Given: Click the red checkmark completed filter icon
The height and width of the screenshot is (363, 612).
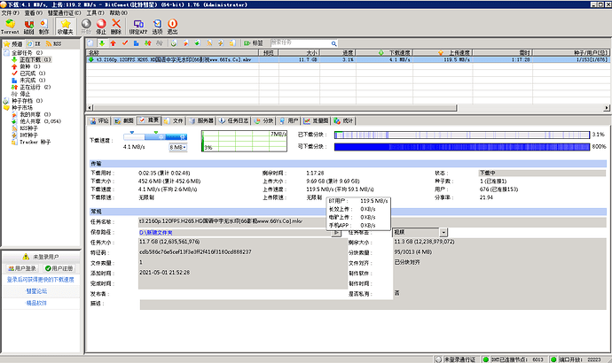Looking at the screenshot, I should tap(125, 43).
